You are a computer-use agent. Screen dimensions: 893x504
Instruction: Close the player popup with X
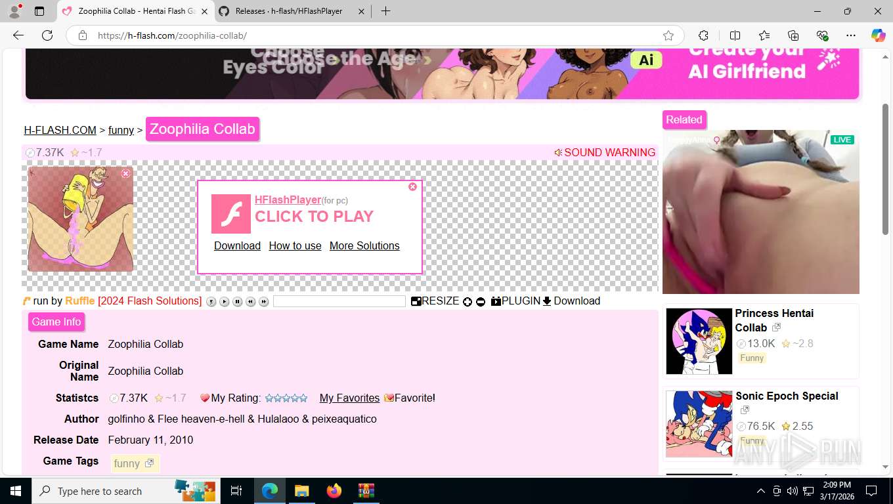[x=412, y=186]
